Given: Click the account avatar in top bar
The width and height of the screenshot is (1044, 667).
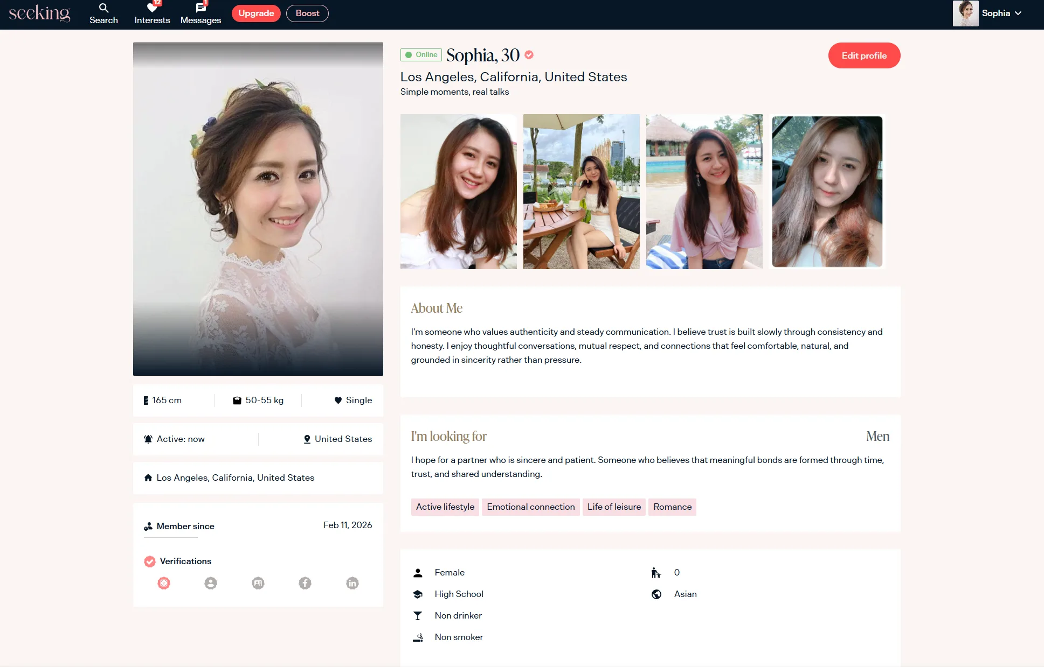Looking at the screenshot, I should point(965,13).
